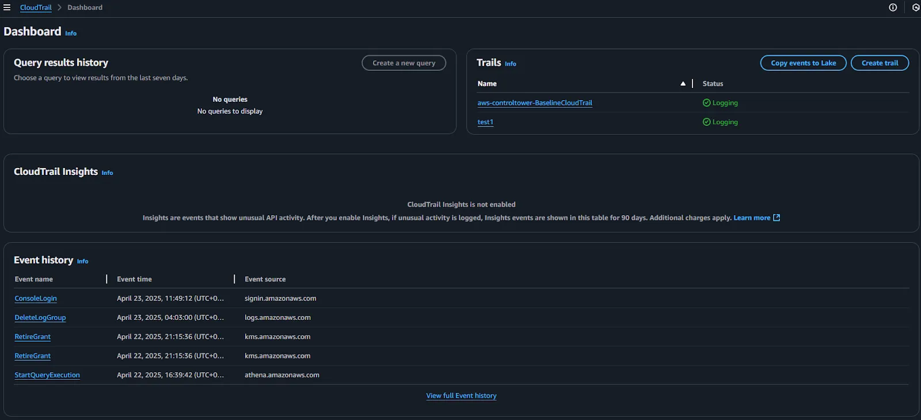This screenshot has width=921, height=420.
Task: Click the Create a new query button
Action: 404,63
